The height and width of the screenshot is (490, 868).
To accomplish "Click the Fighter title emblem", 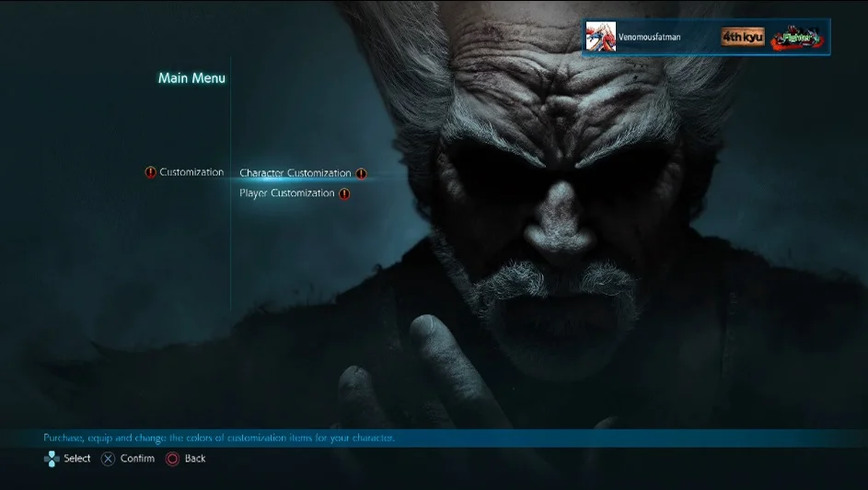I will [798, 37].
